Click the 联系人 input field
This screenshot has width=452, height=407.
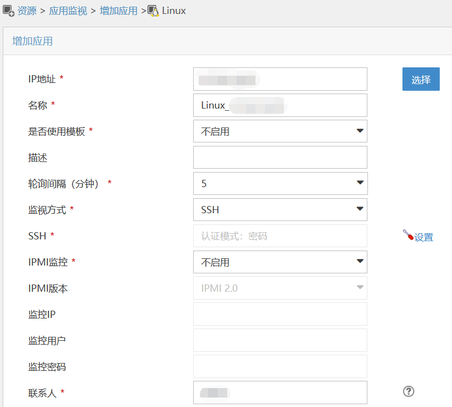pos(280,393)
